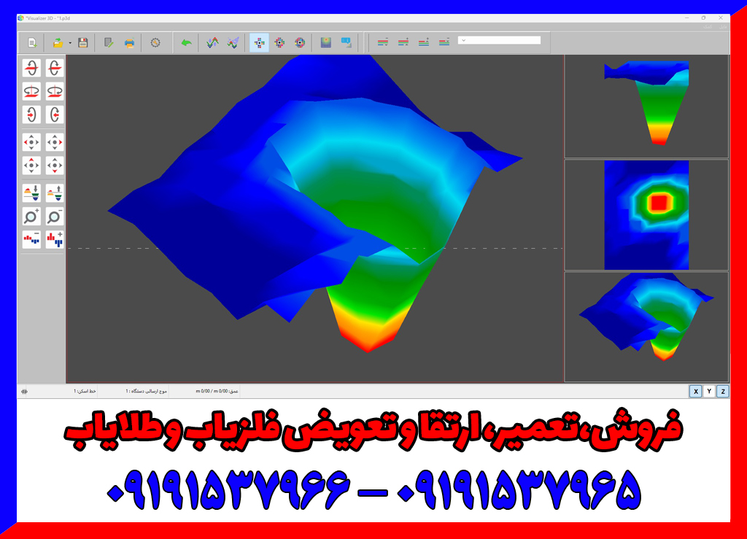The width and height of the screenshot is (747, 539).
Task: Move view down with red down arrow
Action: point(55,166)
